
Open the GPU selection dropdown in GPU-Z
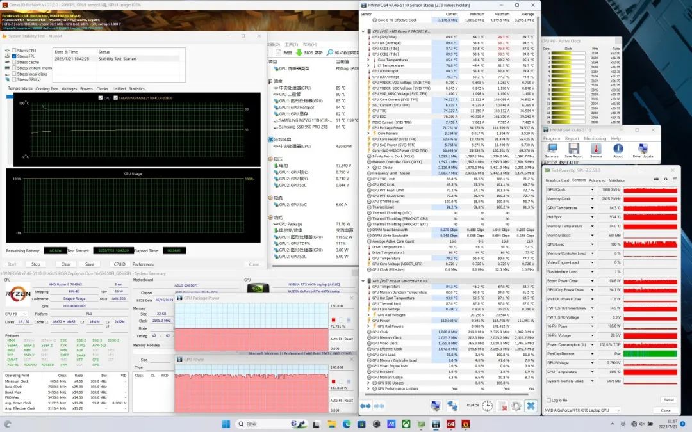tap(618, 410)
